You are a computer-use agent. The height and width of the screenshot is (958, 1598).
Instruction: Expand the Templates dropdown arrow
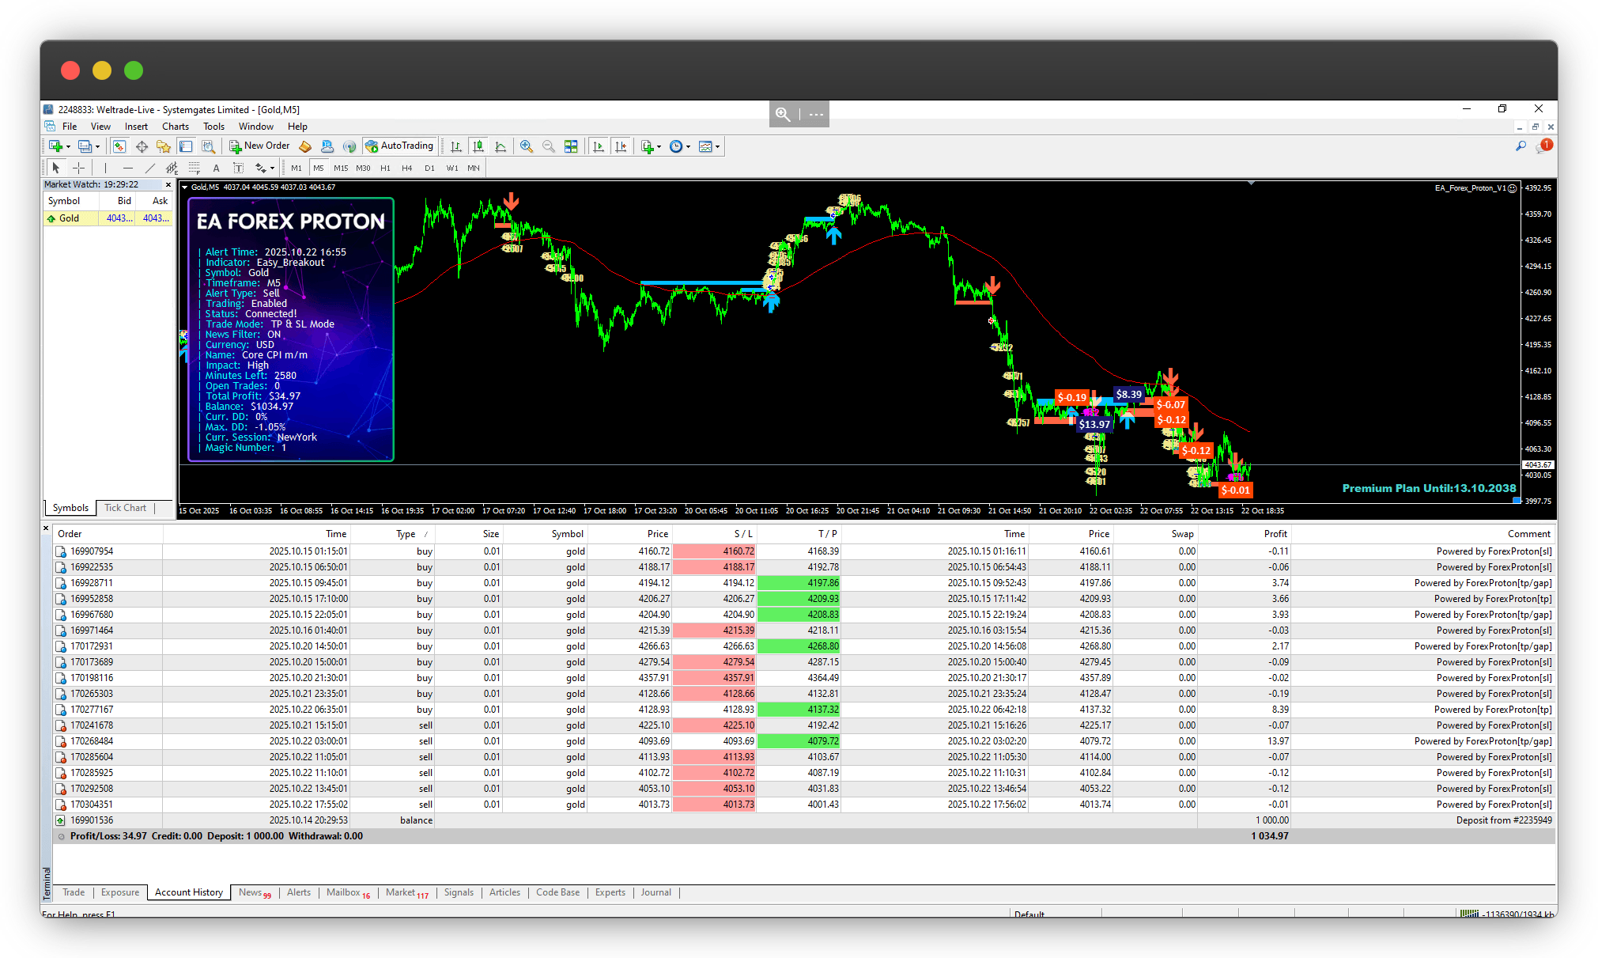[x=717, y=146]
